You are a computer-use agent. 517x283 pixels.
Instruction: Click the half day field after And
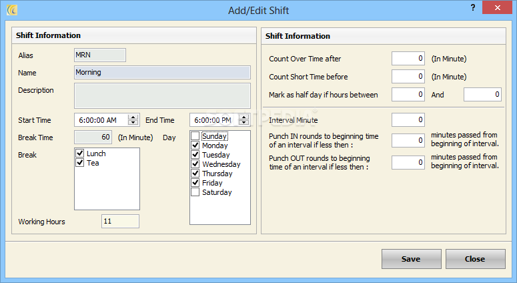(482, 94)
